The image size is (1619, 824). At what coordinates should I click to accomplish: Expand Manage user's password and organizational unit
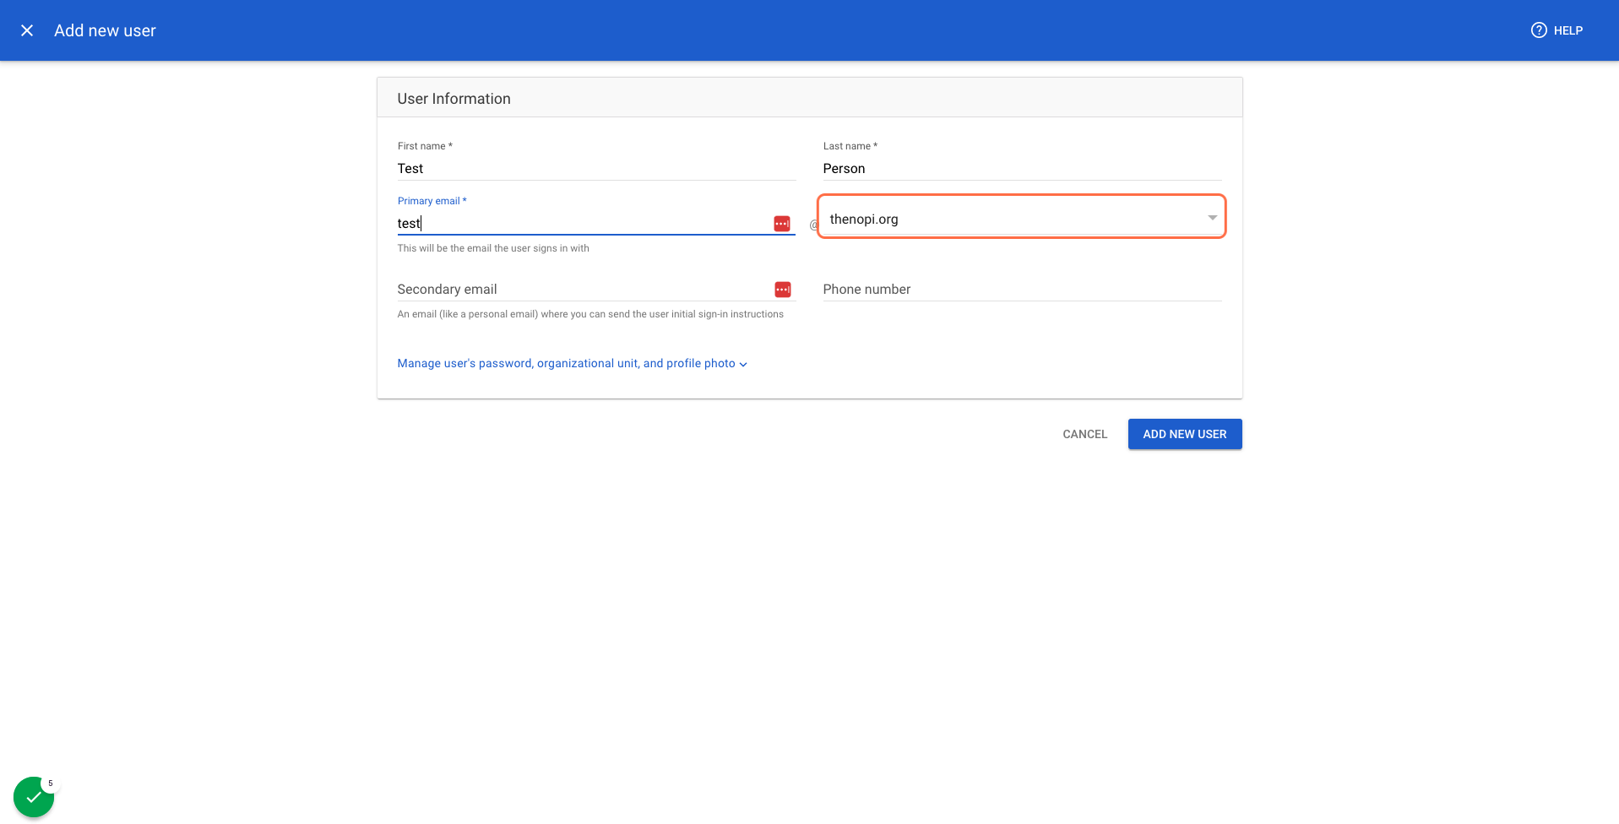pos(572,363)
